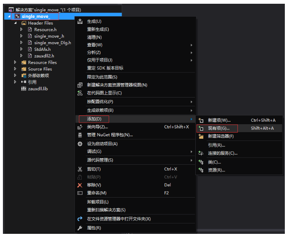This screenshot has height=238, width=289.
Task: Click the Resource.h file icon
Action: (30, 30)
